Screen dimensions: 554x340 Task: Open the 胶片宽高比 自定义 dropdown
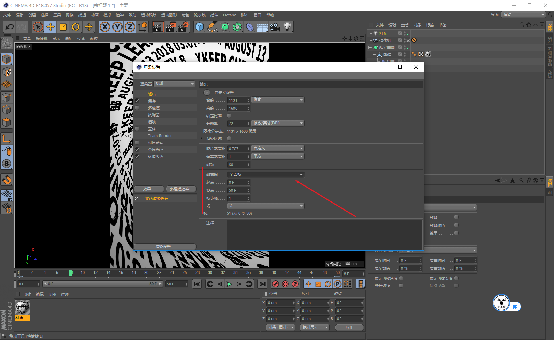[278, 148]
